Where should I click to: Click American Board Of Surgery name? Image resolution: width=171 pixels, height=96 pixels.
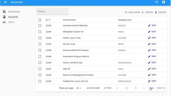(76, 50)
